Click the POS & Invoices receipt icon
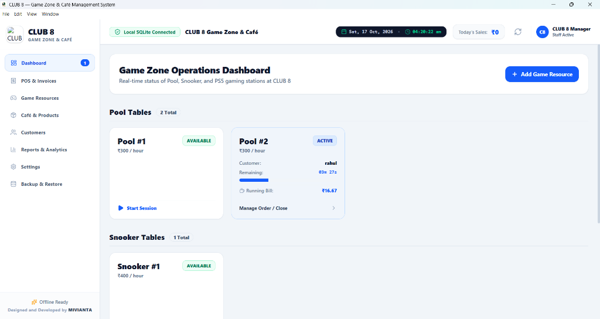Screen dimensions: 600x319 point(13,81)
